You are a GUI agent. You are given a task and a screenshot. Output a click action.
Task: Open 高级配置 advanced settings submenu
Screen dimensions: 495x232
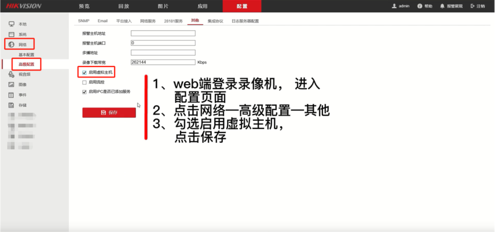click(x=26, y=65)
